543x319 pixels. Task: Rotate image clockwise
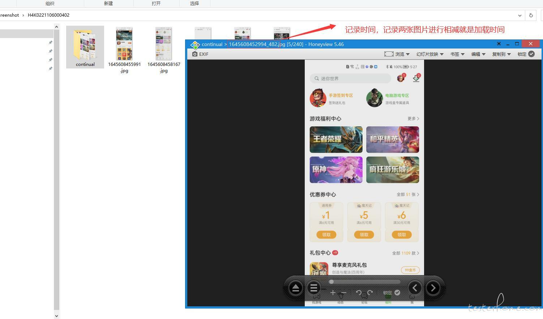[x=370, y=293]
